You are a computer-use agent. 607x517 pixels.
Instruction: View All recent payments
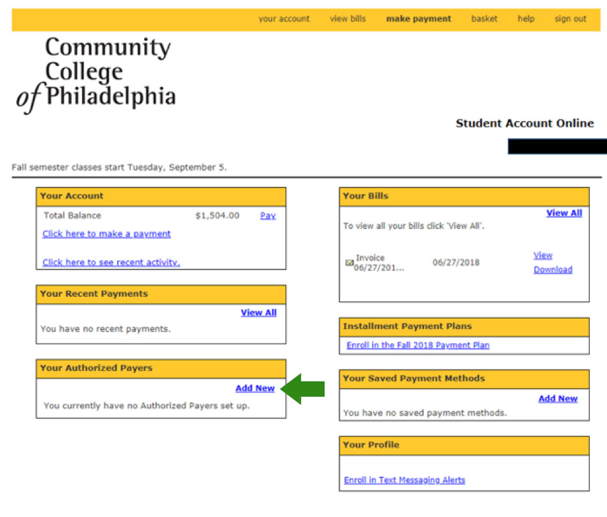[259, 313]
